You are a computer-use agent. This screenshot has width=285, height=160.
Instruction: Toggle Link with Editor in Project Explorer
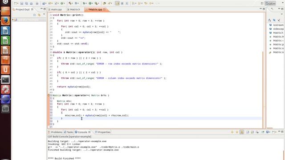[x=39, y=15]
